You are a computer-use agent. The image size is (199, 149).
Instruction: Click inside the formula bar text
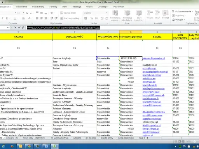tap(63, 28)
